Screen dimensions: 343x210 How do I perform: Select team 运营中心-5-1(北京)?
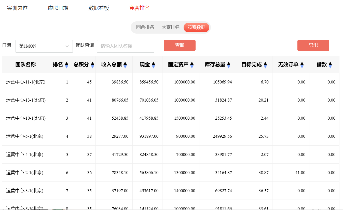point(25,136)
